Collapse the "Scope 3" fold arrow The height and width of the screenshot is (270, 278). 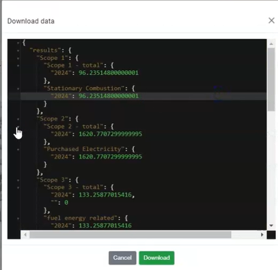click(x=18, y=180)
